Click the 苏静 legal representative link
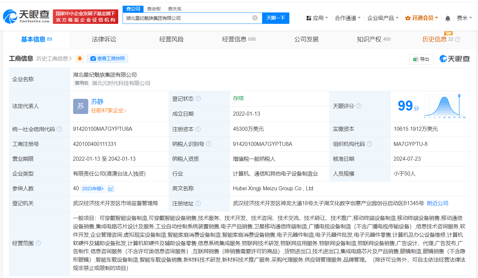Image resolution: width=478 pixels, height=278 pixels. [97, 102]
